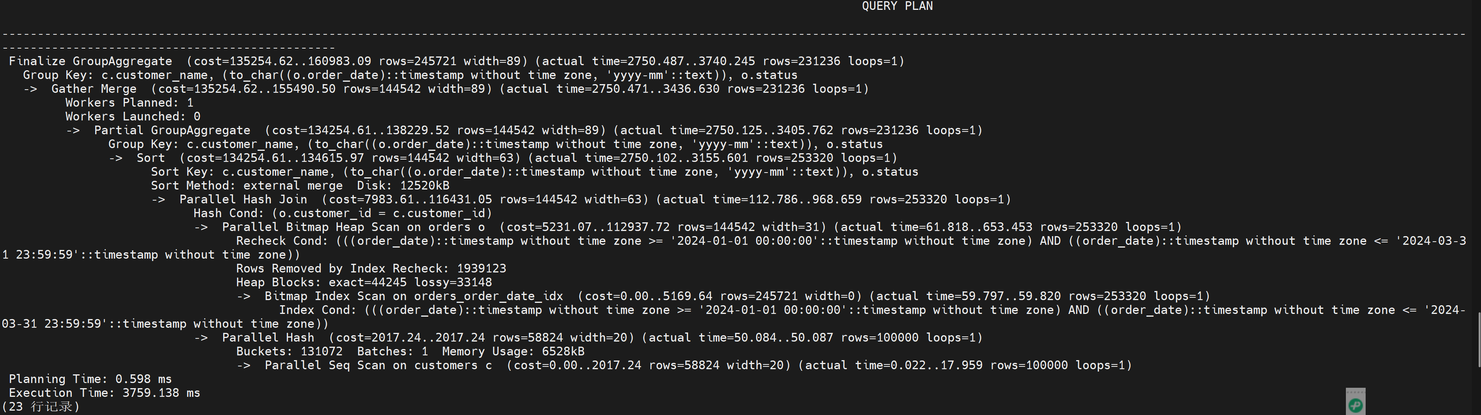Viewport: 1481px width, 415px height.
Task: Click the terminal's vertical scrollbar thumb
Action: [x=1479, y=339]
